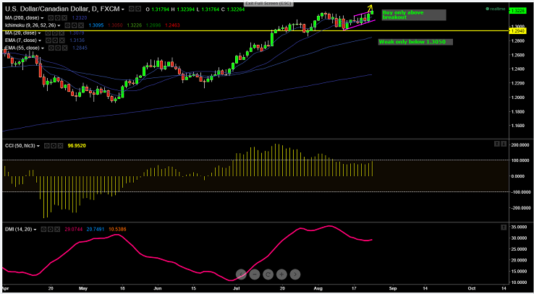The height and width of the screenshot is (294, 534).
Task: Click the DMI value 29.0744
Action: click(x=74, y=230)
